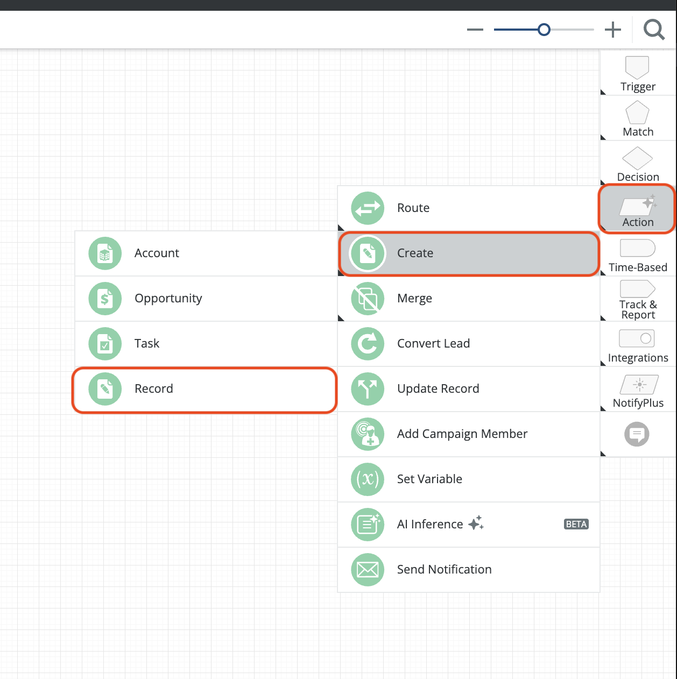The width and height of the screenshot is (677, 679).
Task: Click the chat bubble feedback icon
Action: point(637,434)
